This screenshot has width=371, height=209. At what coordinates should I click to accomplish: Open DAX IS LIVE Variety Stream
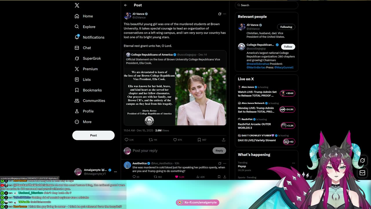[x=266, y=138]
